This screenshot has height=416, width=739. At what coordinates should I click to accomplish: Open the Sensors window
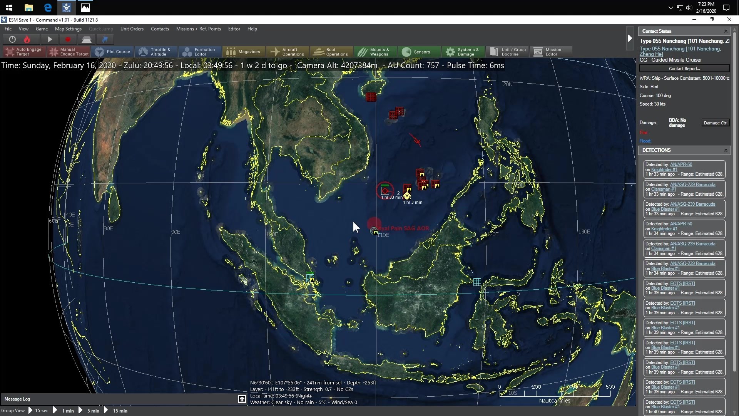coord(420,52)
